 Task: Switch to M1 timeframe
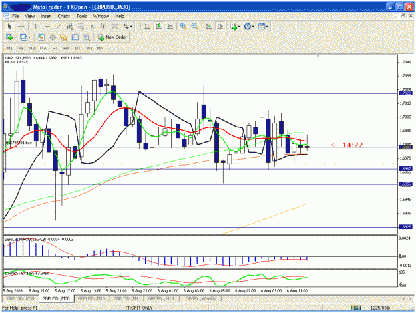[x=9, y=49]
